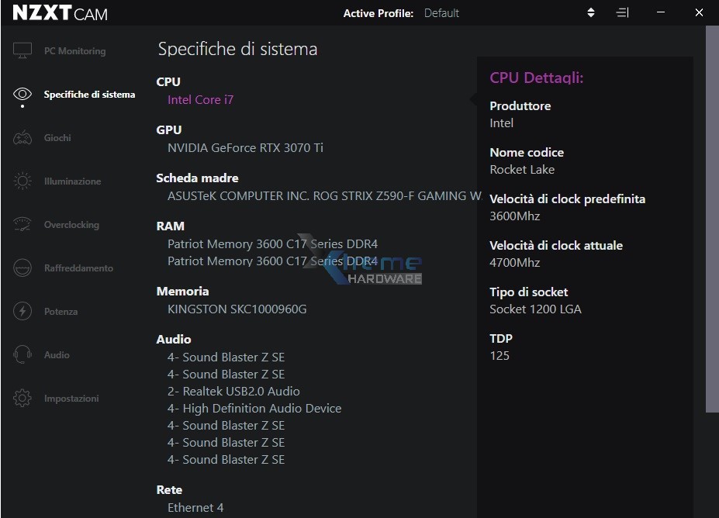This screenshot has height=518, width=719.
Task: Click the vertical scrollbar on the right
Action: point(711,217)
